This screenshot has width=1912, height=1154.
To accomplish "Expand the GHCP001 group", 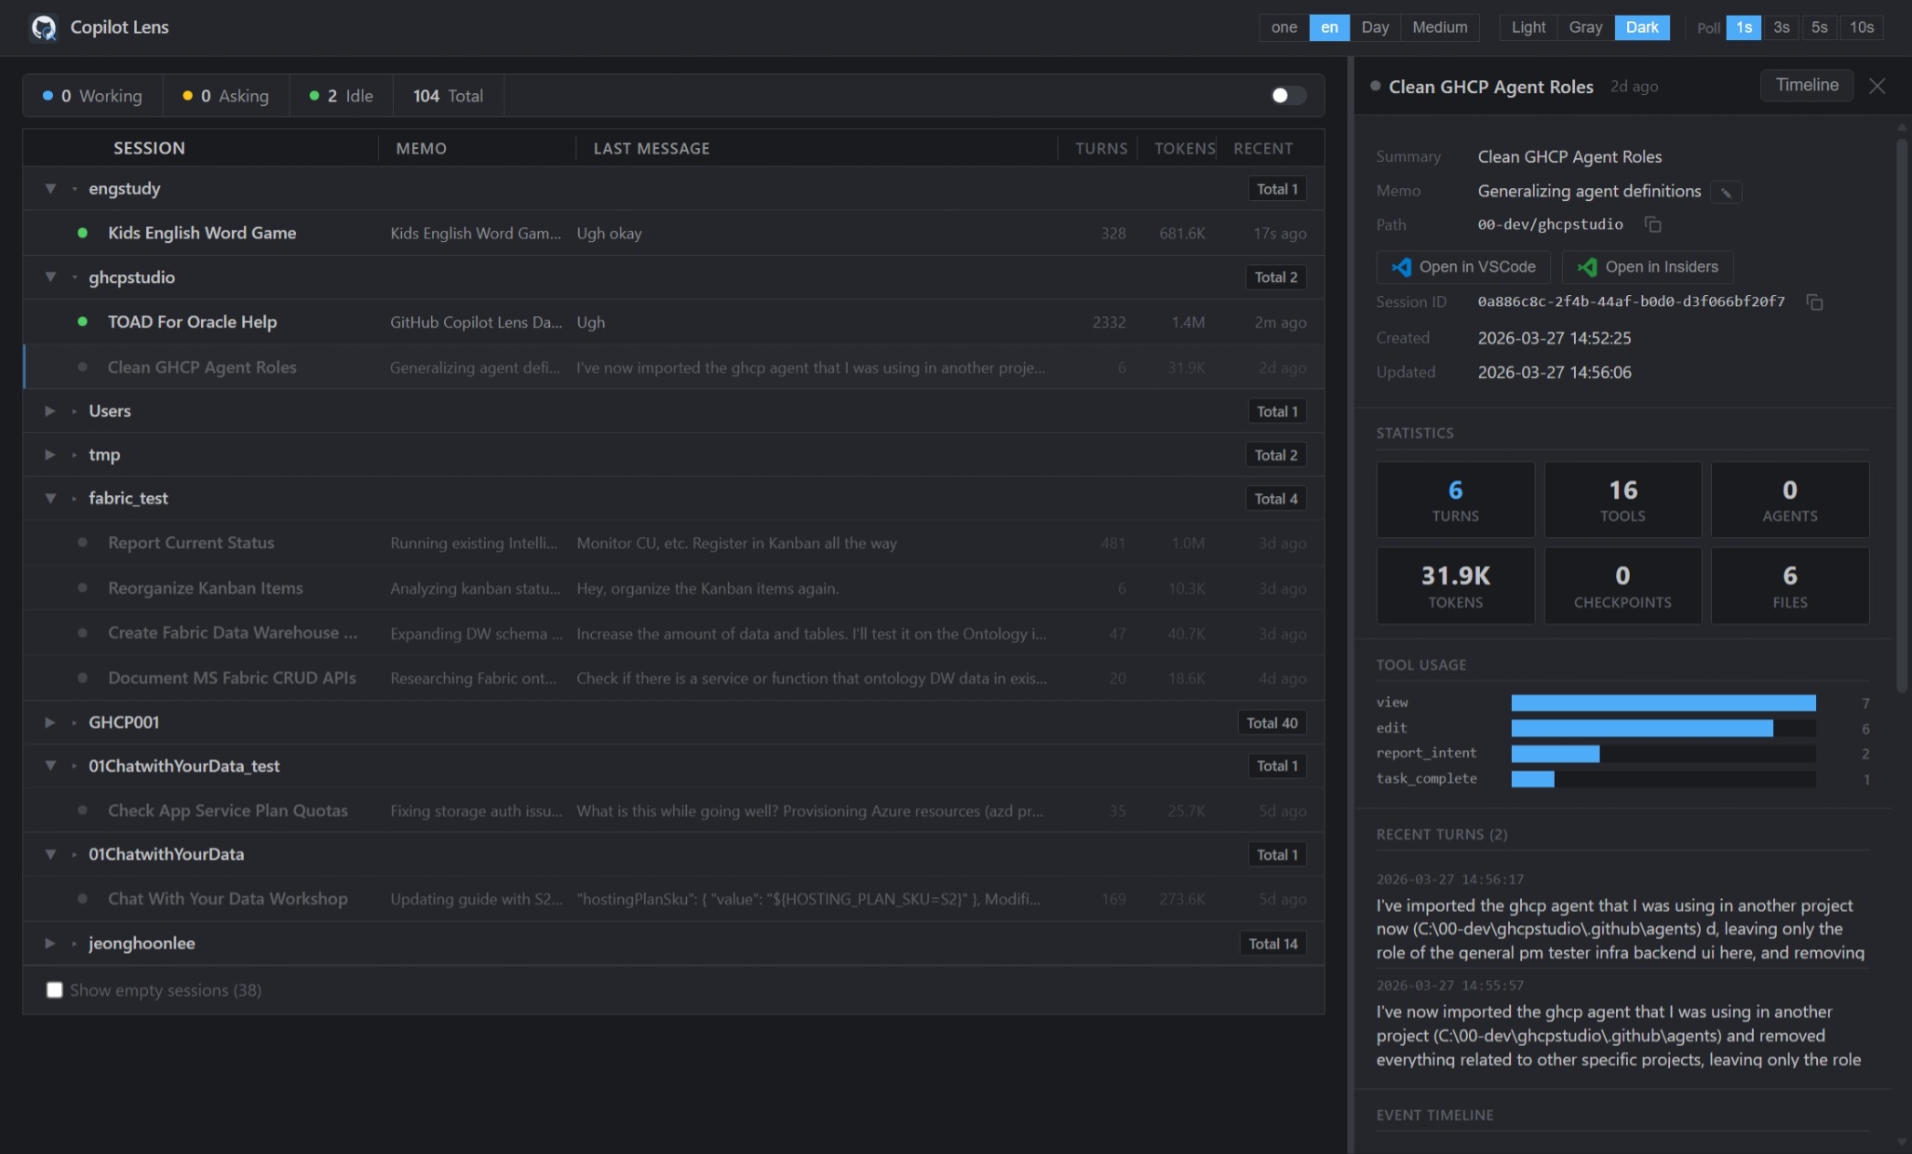I will pyautogui.click(x=50, y=723).
